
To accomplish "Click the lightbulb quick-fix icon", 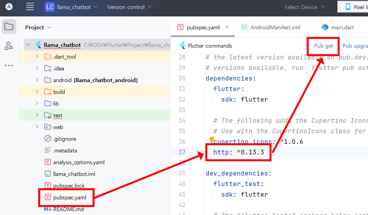I will [x=211, y=140].
